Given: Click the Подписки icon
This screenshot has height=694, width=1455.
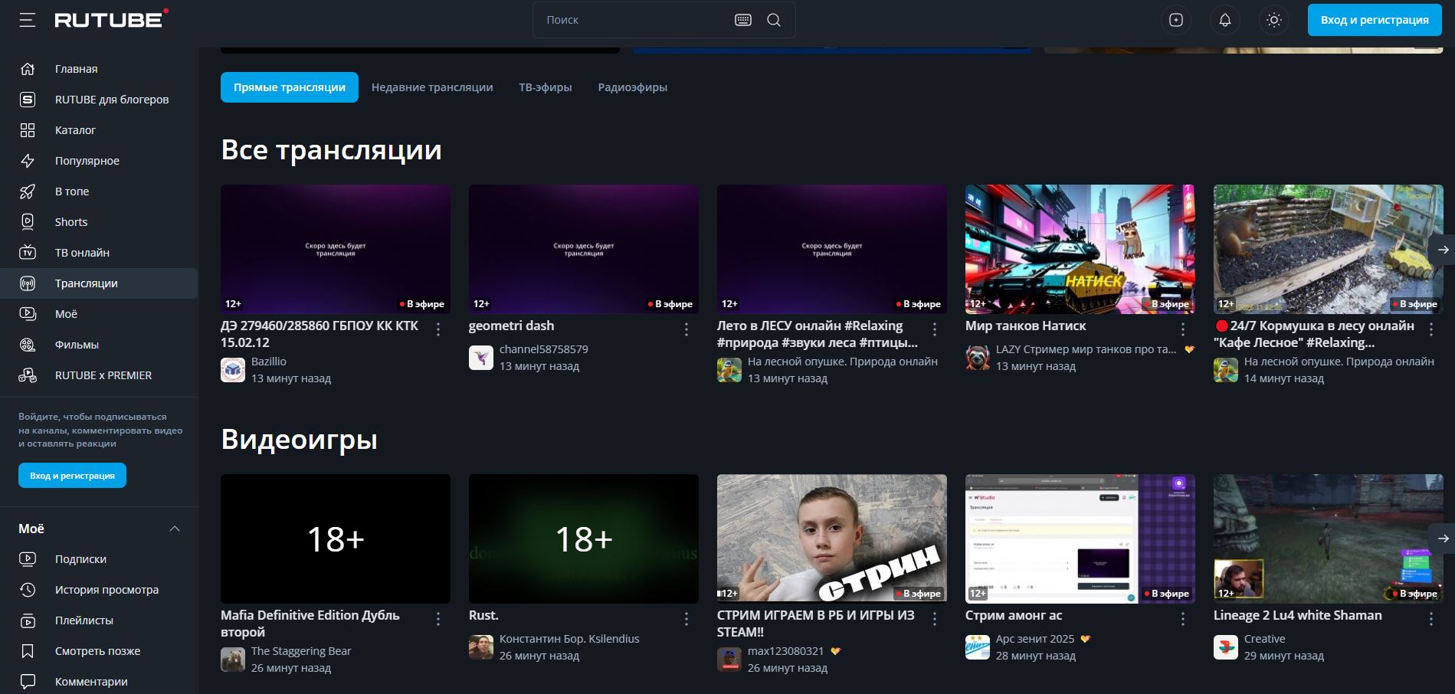Looking at the screenshot, I should (28, 559).
